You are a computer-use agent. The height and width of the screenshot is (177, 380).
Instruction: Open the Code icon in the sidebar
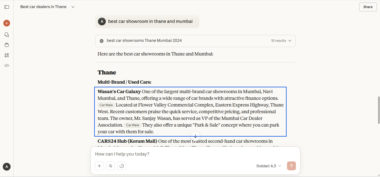(x=7, y=66)
